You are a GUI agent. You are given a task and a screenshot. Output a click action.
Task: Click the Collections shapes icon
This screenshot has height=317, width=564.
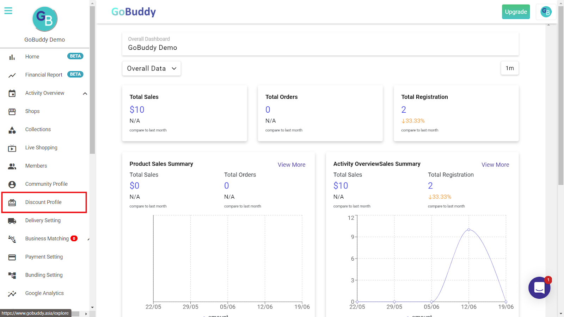point(12,130)
